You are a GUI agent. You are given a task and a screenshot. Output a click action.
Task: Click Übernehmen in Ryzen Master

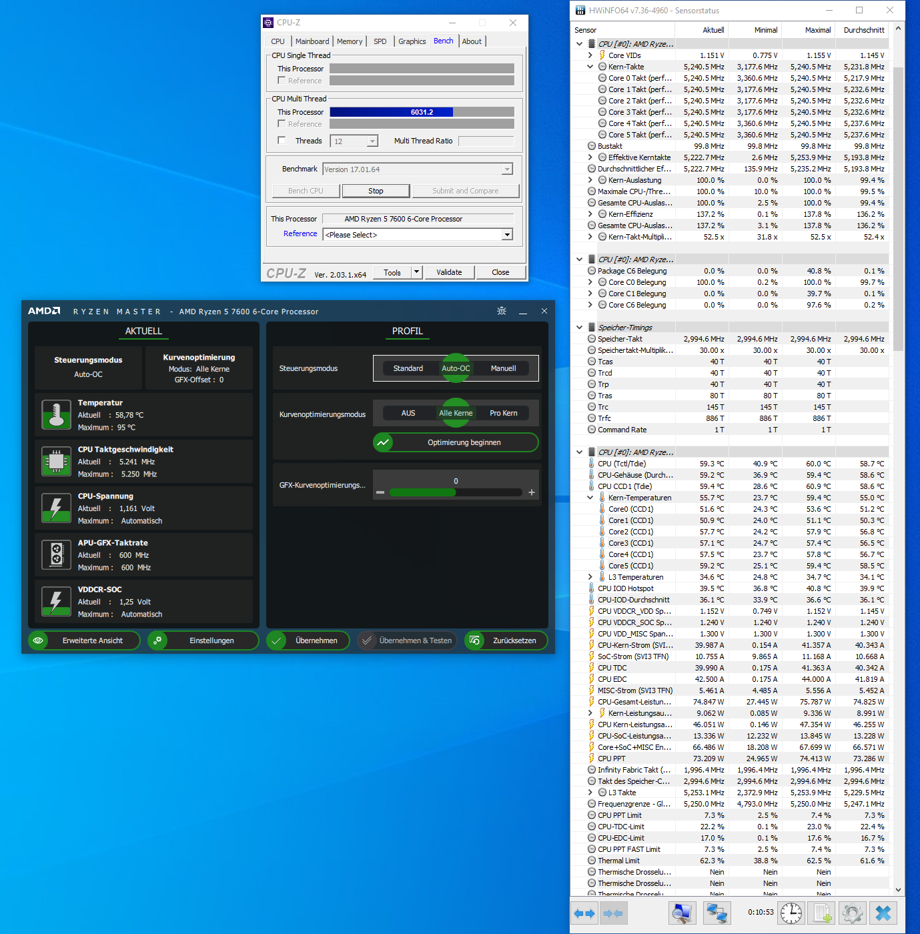(x=308, y=640)
